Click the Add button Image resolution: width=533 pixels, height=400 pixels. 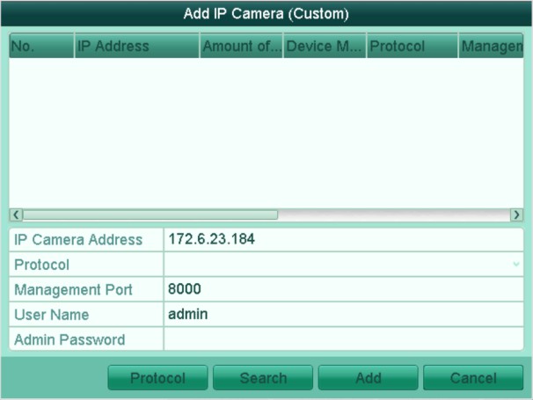tap(369, 377)
